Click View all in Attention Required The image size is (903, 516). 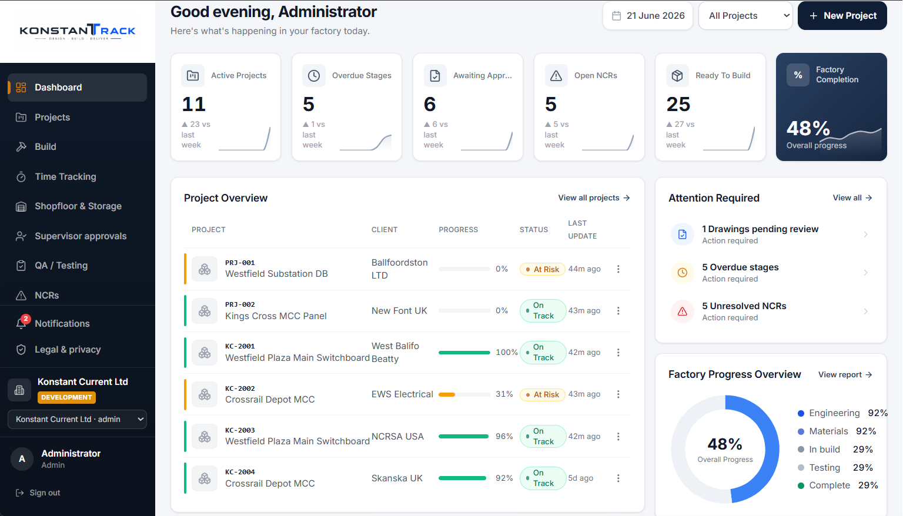tap(852, 198)
